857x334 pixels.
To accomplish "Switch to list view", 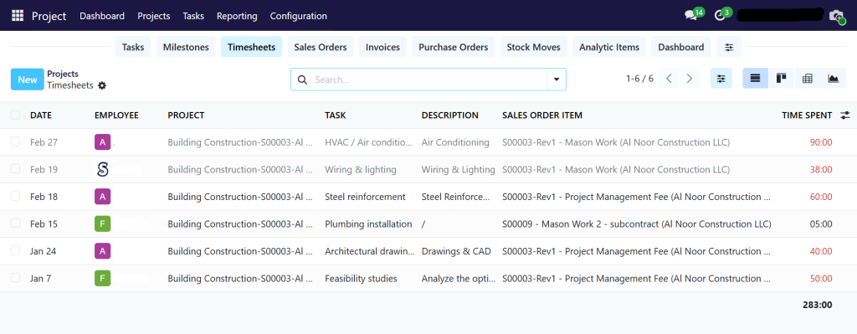I will coord(756,79).
